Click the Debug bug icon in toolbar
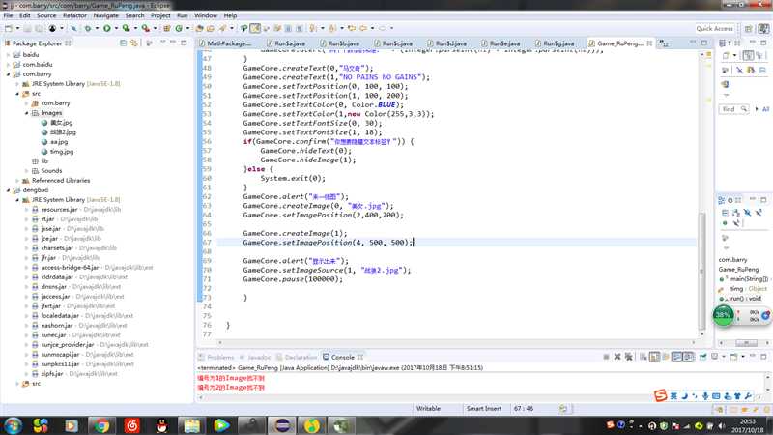 87,29
